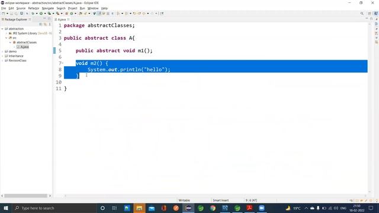
Task: Open Zoom from taskbar
Action: point(262,208)
